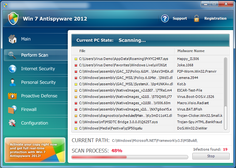Viewport: 236px width, 168px height.
Task: Click the infections found count 19
Action: point(225,149)
